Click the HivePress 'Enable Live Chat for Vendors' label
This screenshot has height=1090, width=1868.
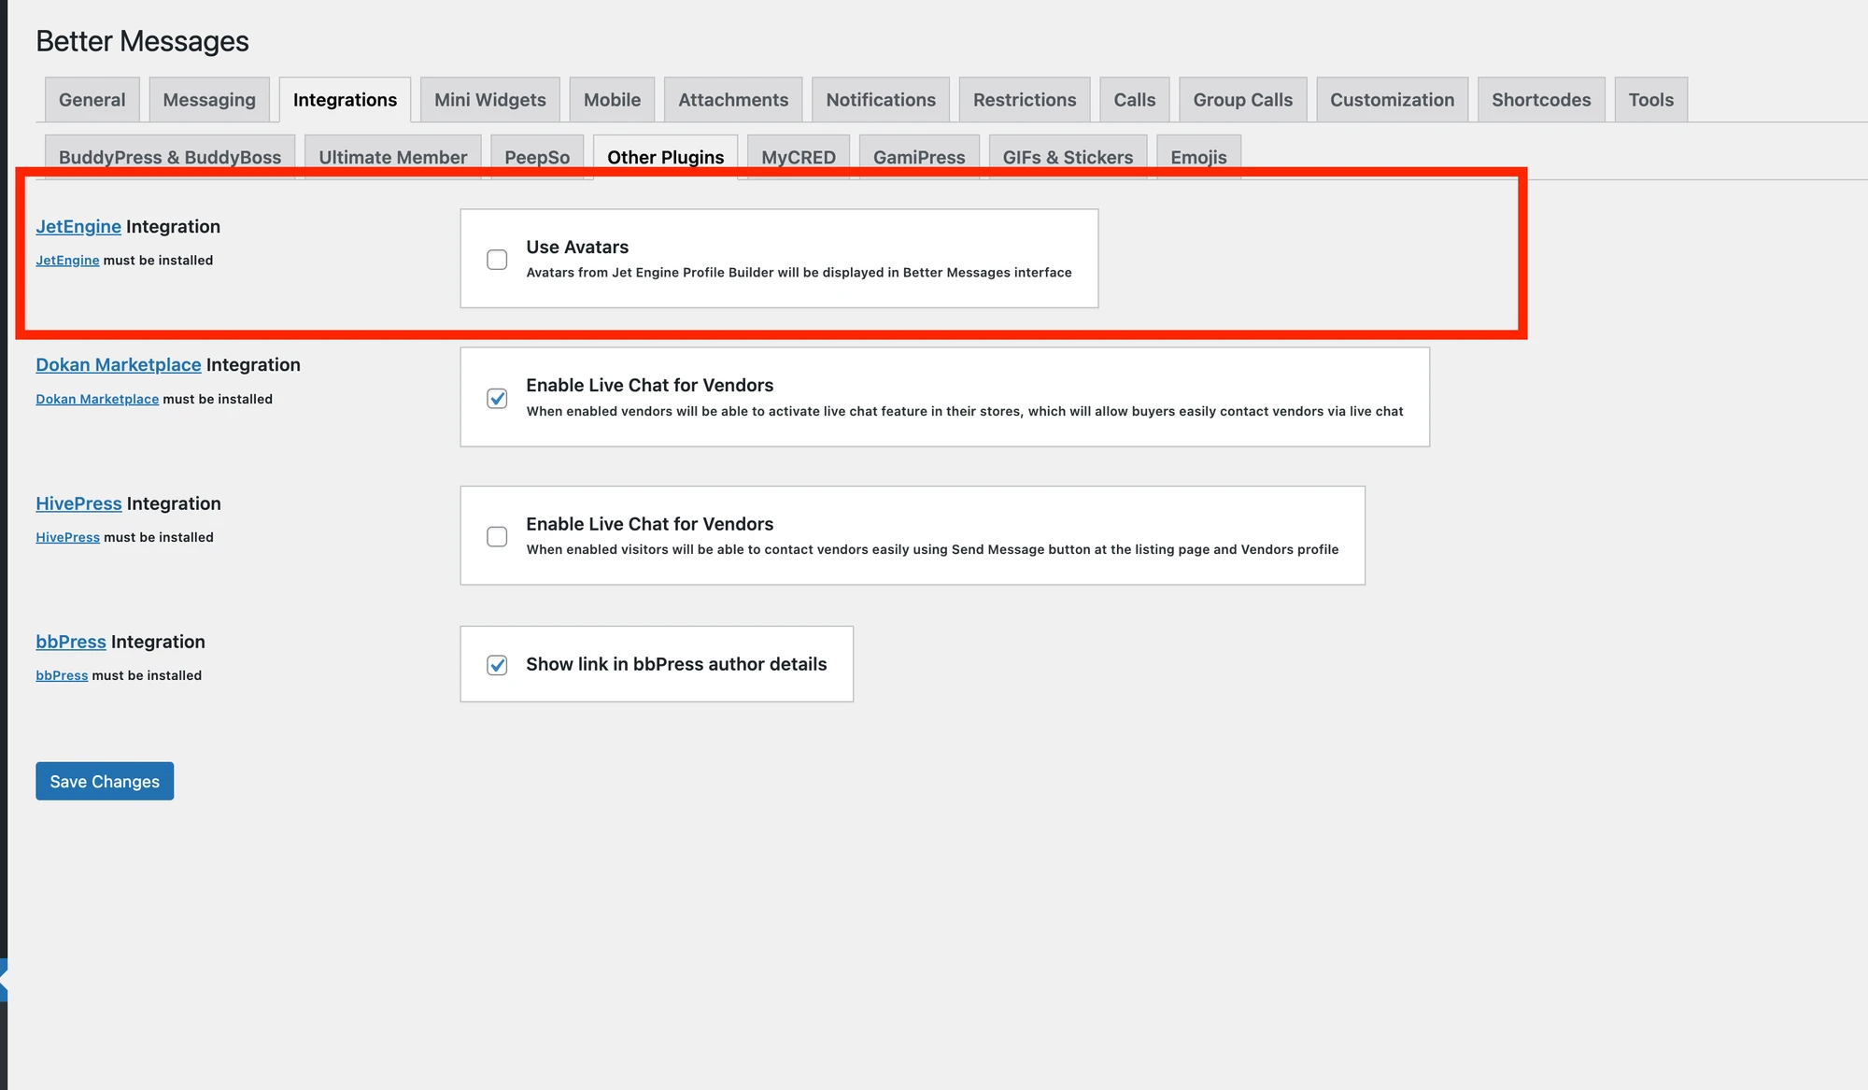(649, 524)
